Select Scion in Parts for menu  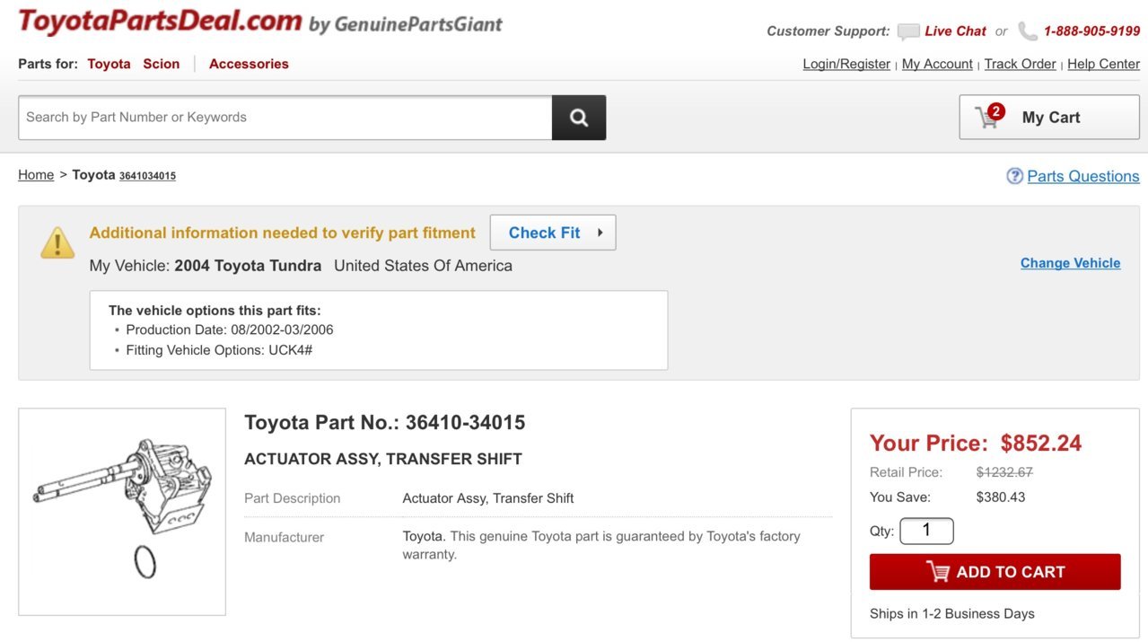(x=162, y=64)
